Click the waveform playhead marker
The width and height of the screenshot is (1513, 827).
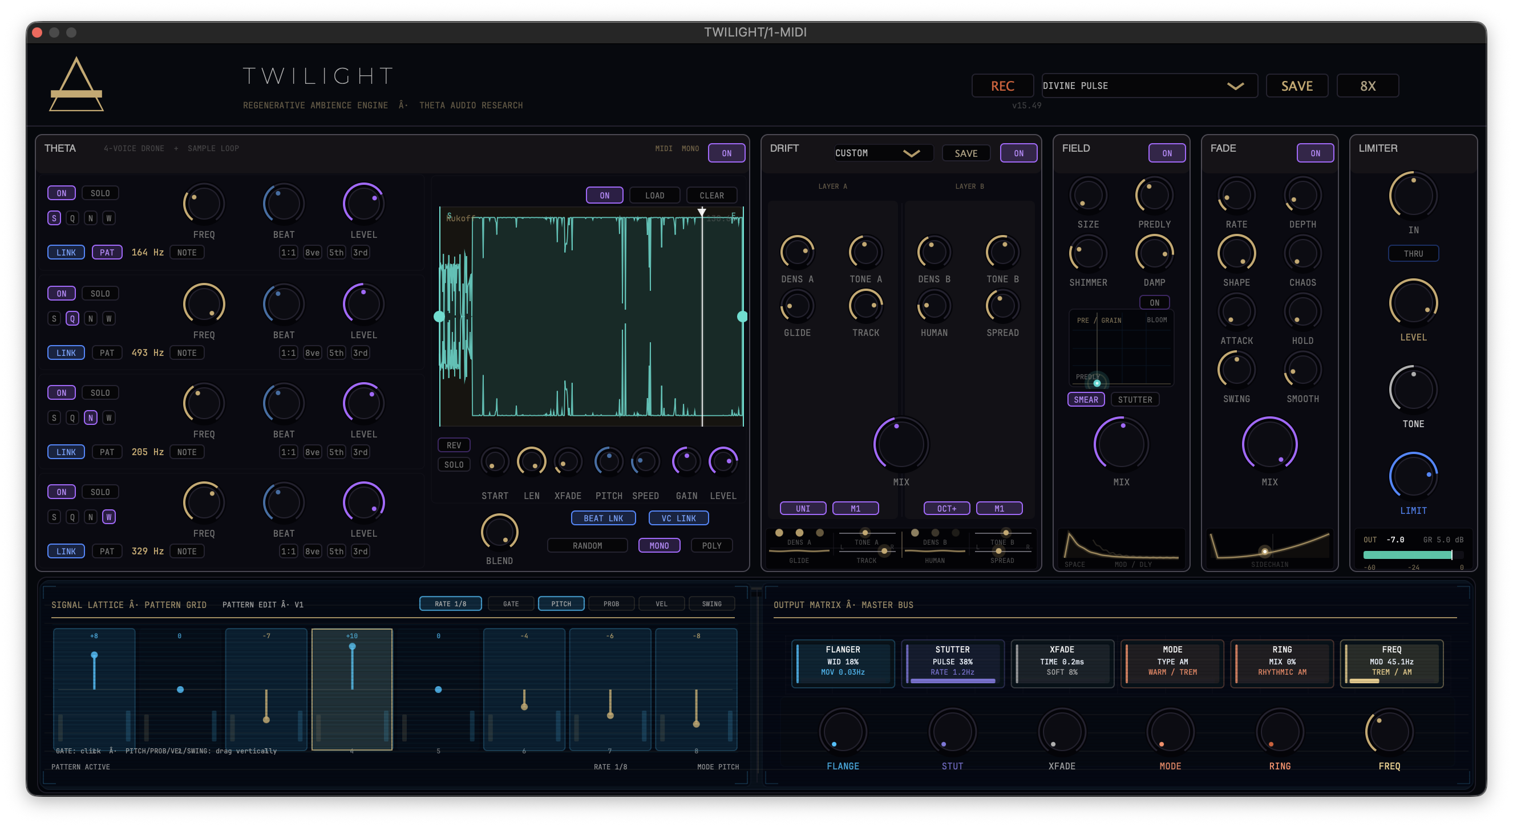pyautogui.click(x=701, y=212)
